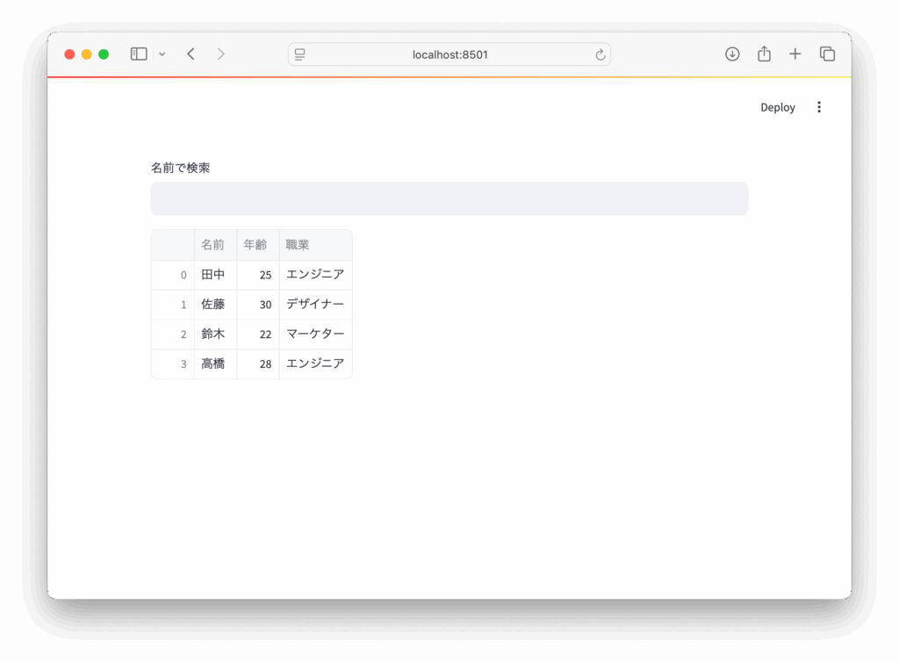Show the tab overview icon
This screenshot has width=899, height=662.
click(827, 54)
